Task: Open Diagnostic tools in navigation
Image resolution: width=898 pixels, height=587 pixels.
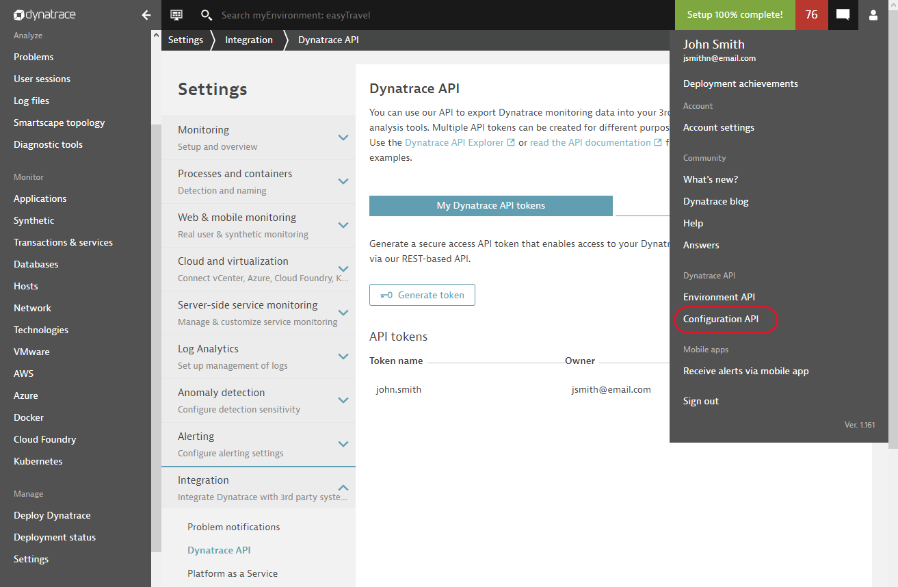Action: 48,144
